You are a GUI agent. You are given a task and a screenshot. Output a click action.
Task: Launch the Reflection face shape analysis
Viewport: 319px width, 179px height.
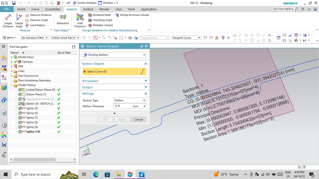point(63,19)
